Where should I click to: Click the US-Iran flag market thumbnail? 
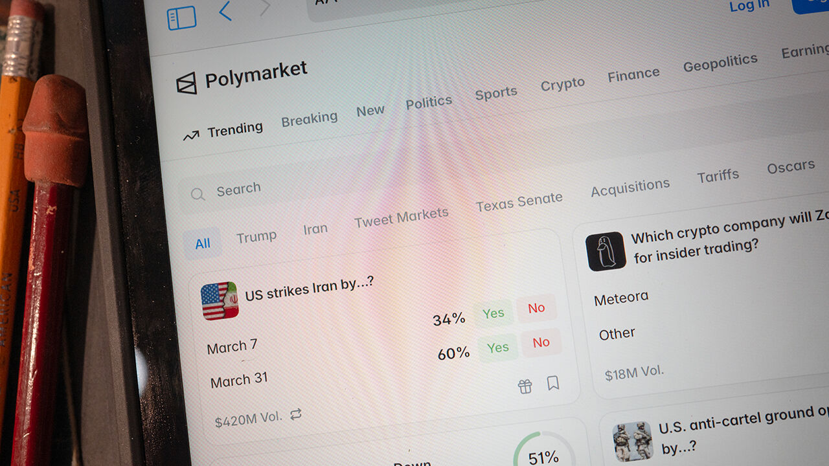220,301
